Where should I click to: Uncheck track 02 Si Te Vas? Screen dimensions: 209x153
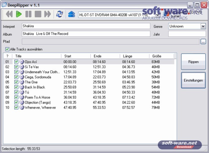coord(16,67)
